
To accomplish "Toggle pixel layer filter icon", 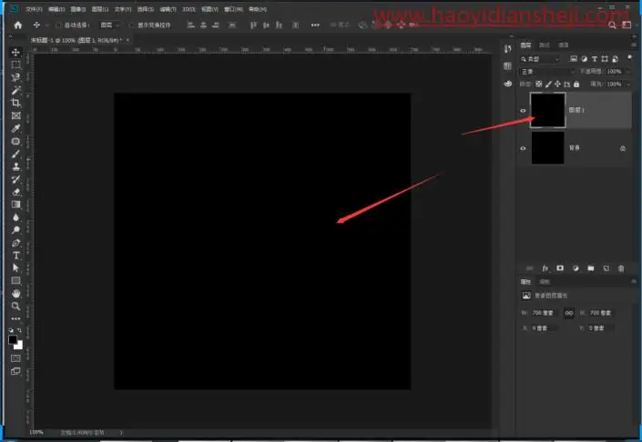I will click(574, 59).
